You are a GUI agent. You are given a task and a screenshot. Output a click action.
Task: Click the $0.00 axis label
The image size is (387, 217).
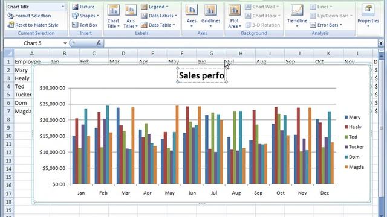point(59,184)
